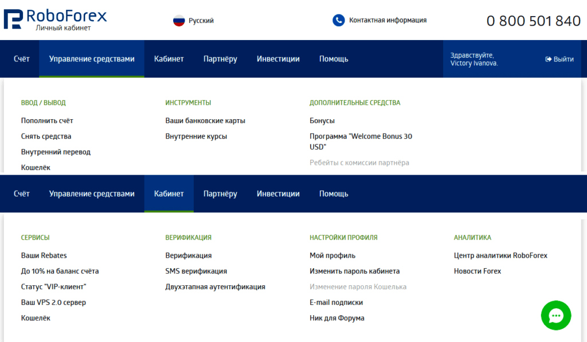The image size is (587, 342).
Task: Open the Управление средствами menu in top bar
Action: (x=92, y=59)
